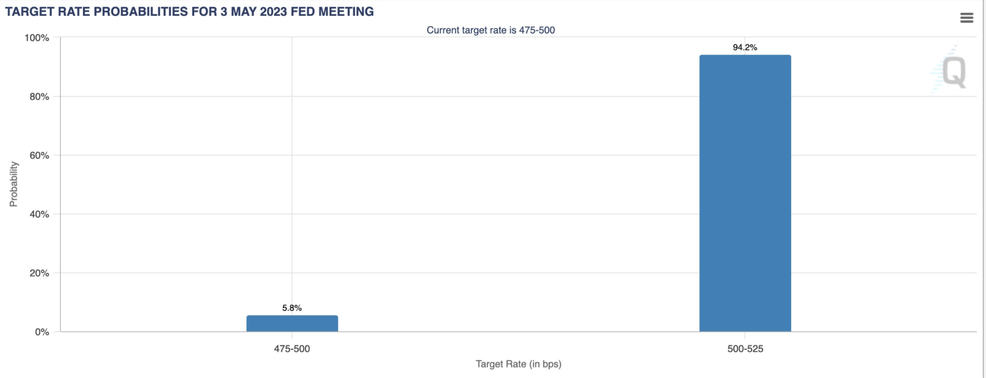Image resolution: width=986 pixels, height=378 pixels.
Task: Click the 475-500 x-axis category label
Action: 292,349
